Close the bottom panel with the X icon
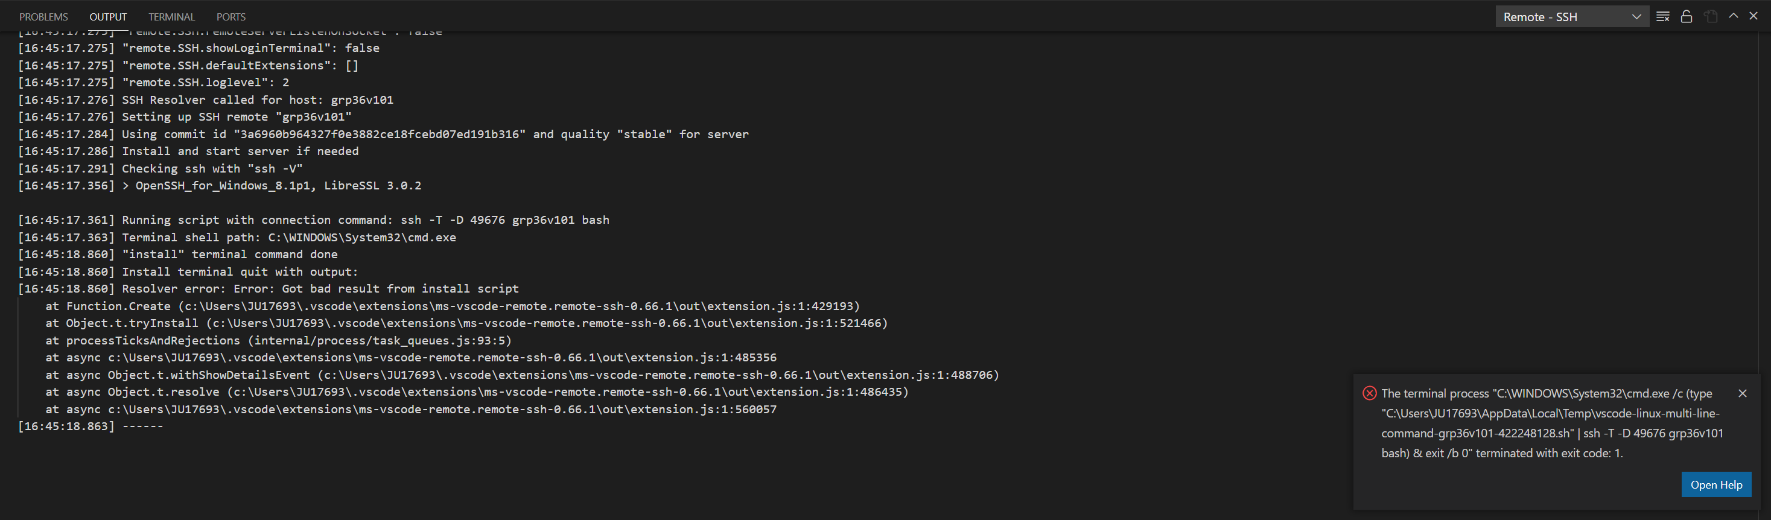 pos(1755,16)
